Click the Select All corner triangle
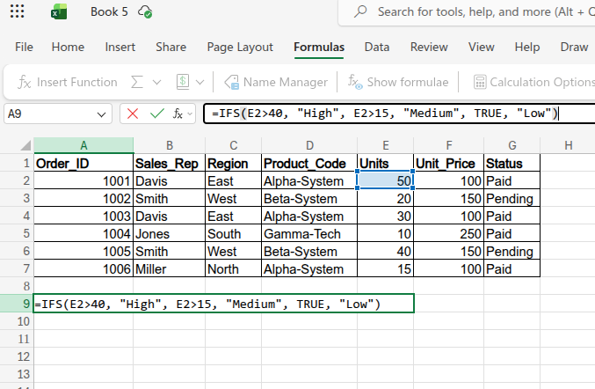 25,145
